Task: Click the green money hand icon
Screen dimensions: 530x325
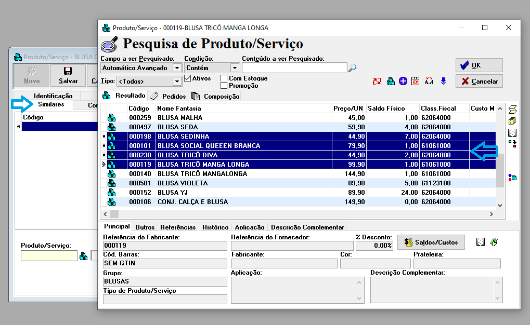Action: [x=494, y=242]
